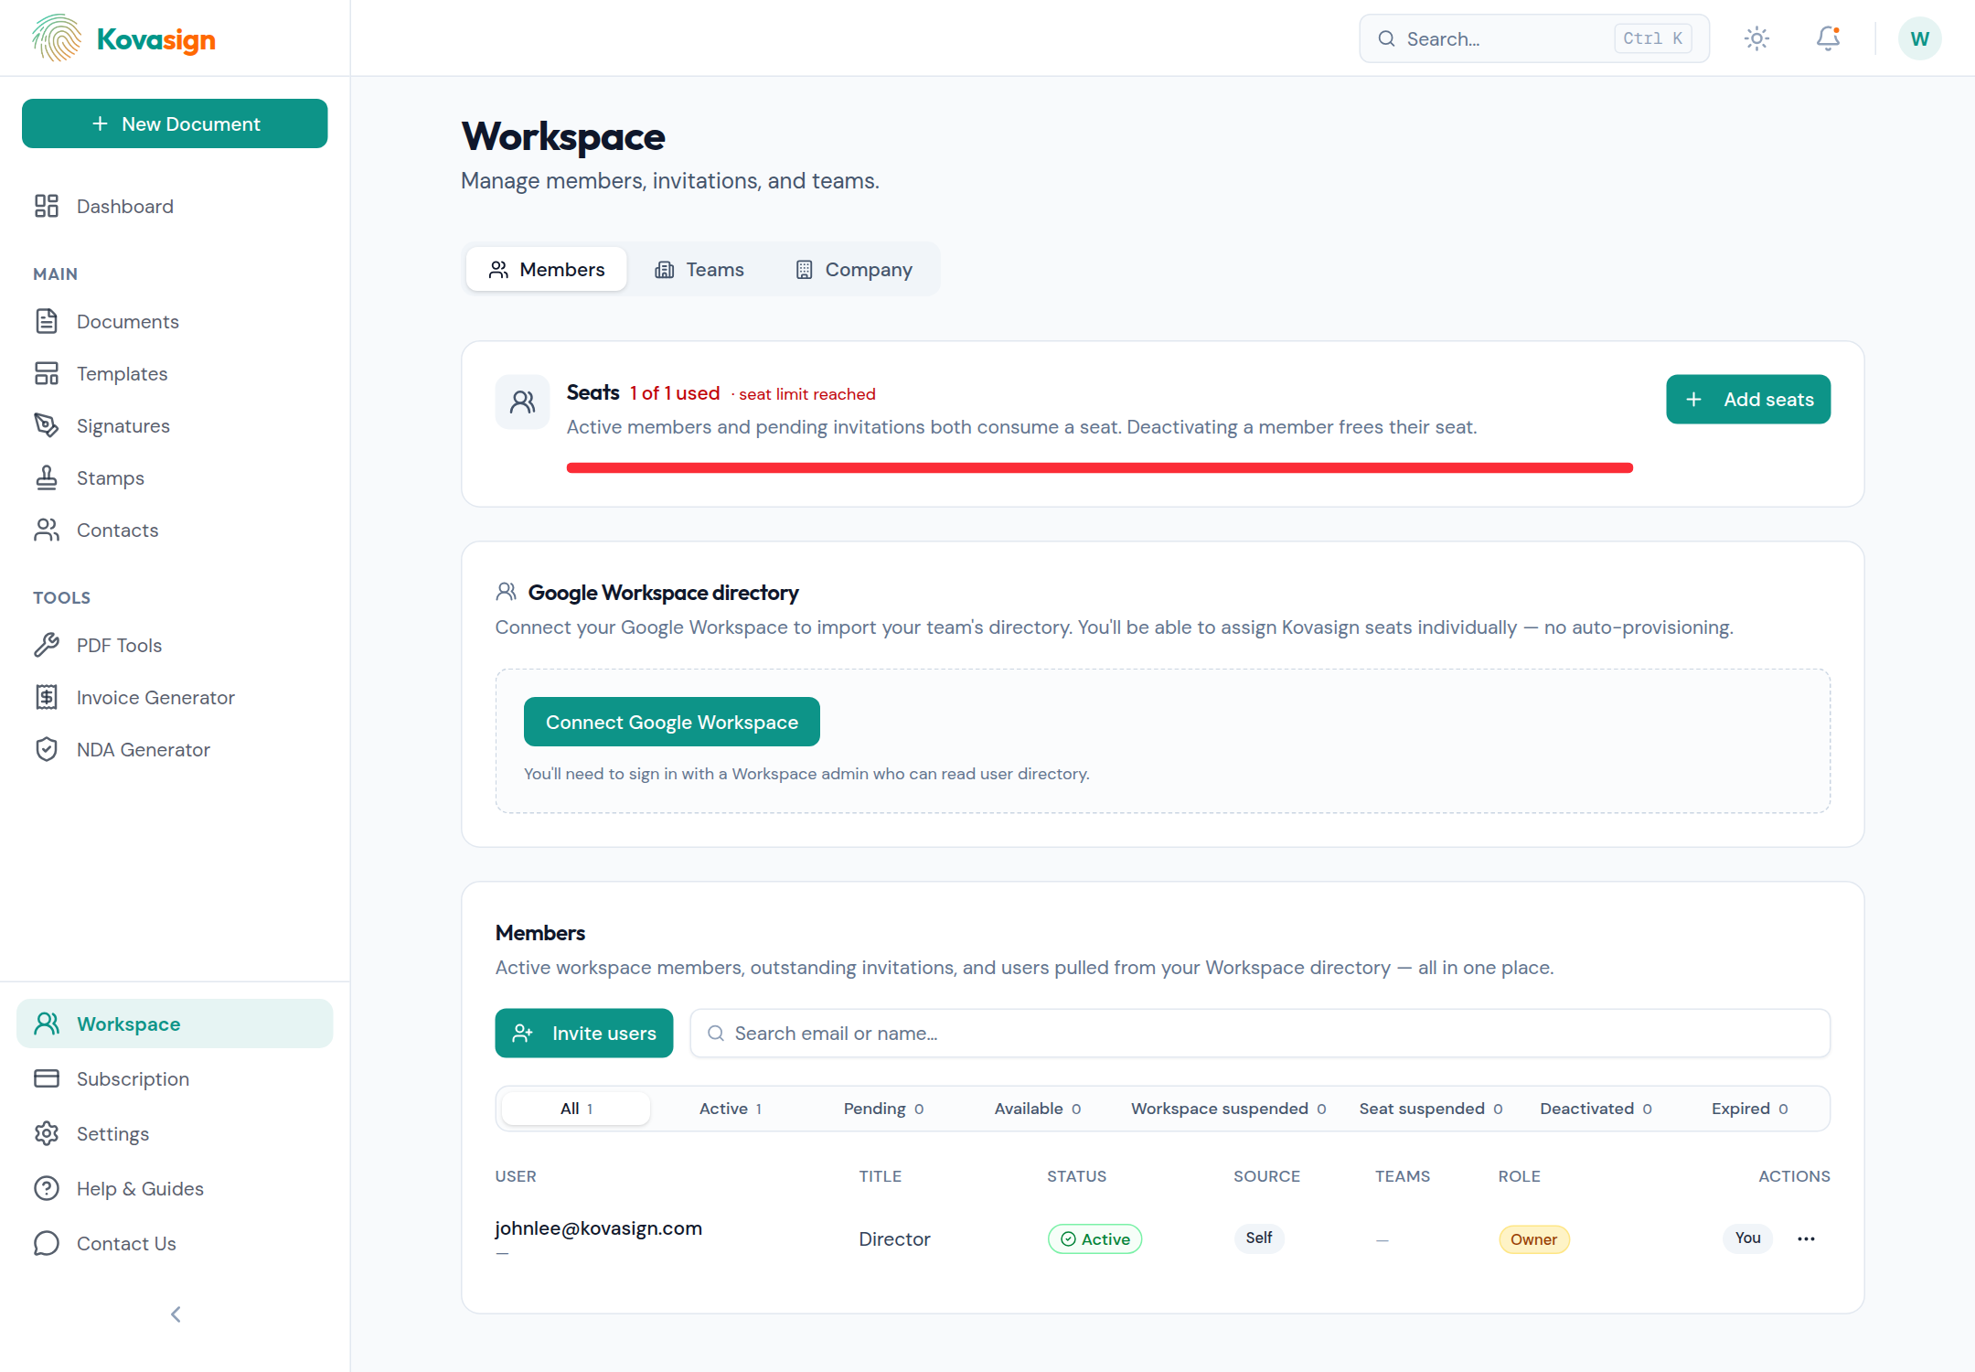Filter members by Active
Viewport: 1975px width, 1372px height.
(x=730, y=1109)
